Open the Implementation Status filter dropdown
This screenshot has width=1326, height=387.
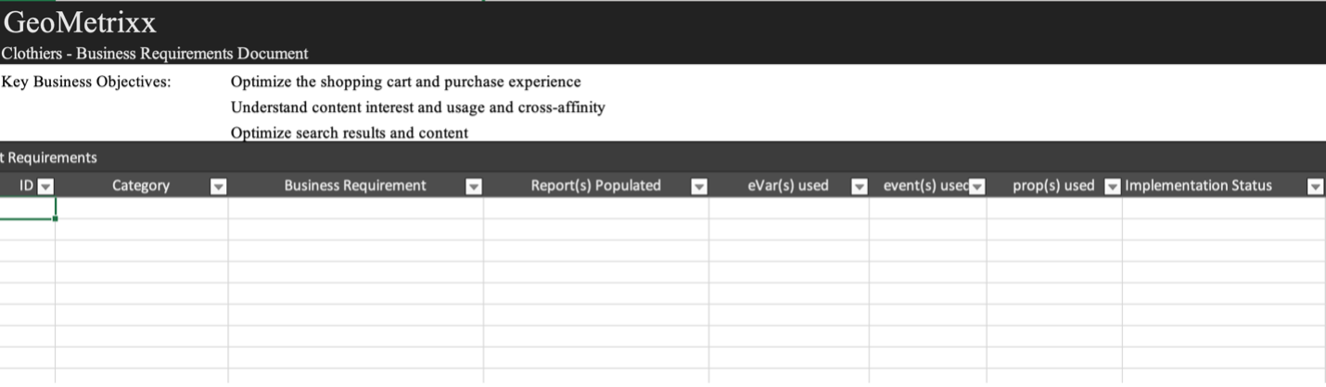pyautogui.click(x=1314, y=186)
